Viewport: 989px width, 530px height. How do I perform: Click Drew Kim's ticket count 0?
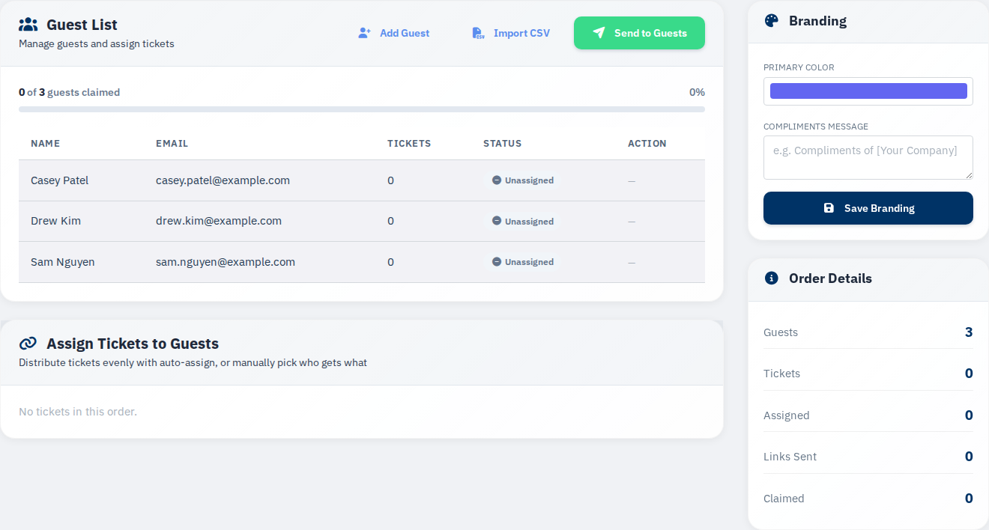pyautogui.click(x=390, y=221)
